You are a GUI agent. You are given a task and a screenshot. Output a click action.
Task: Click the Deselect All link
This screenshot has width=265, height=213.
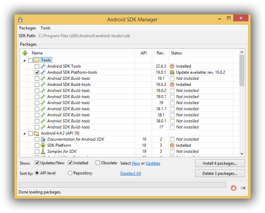[130, 173]
